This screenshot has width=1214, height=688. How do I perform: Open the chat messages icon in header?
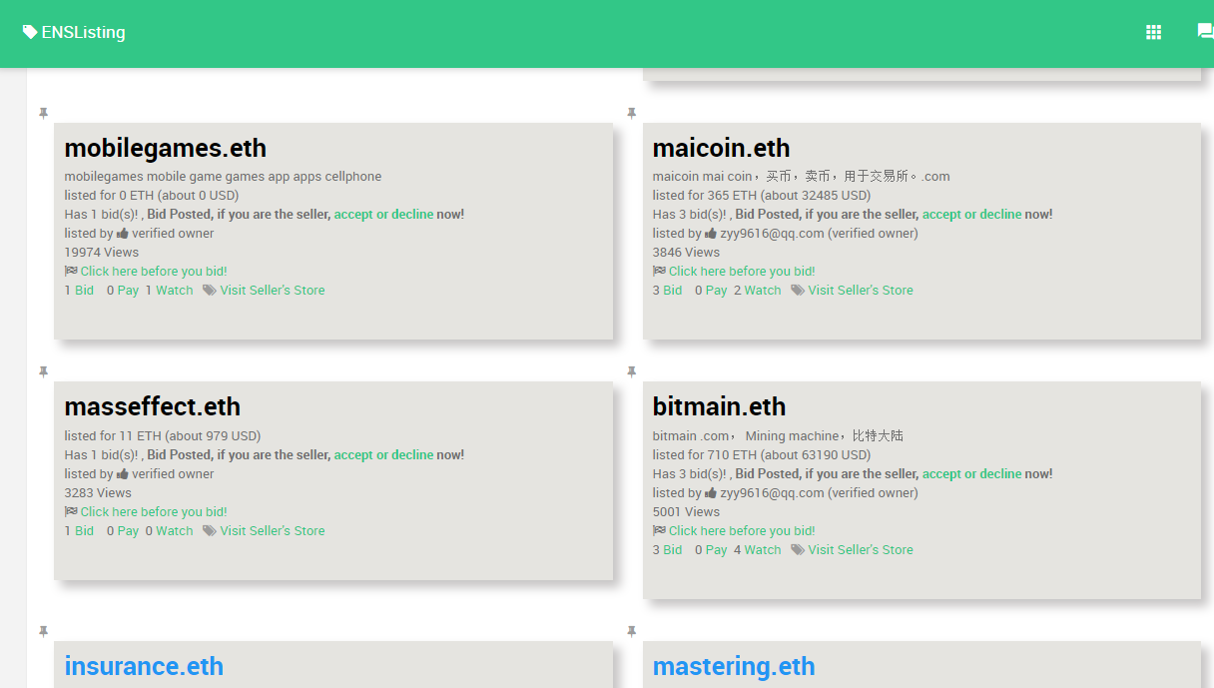[x=1205, y=32]
